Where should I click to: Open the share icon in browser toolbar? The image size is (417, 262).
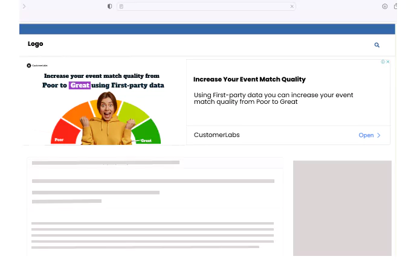[395, 6]
